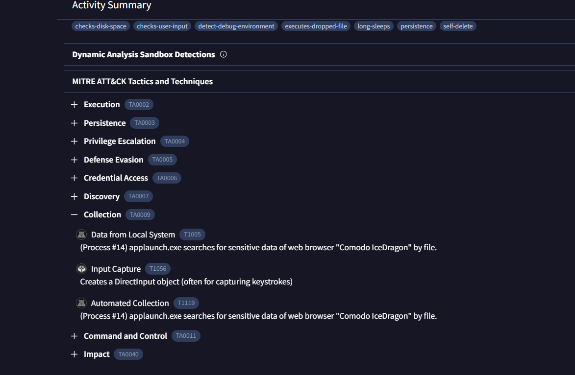Expand the Command and Control section
Viewport: 575px width, 375px height.
point(75,336)
